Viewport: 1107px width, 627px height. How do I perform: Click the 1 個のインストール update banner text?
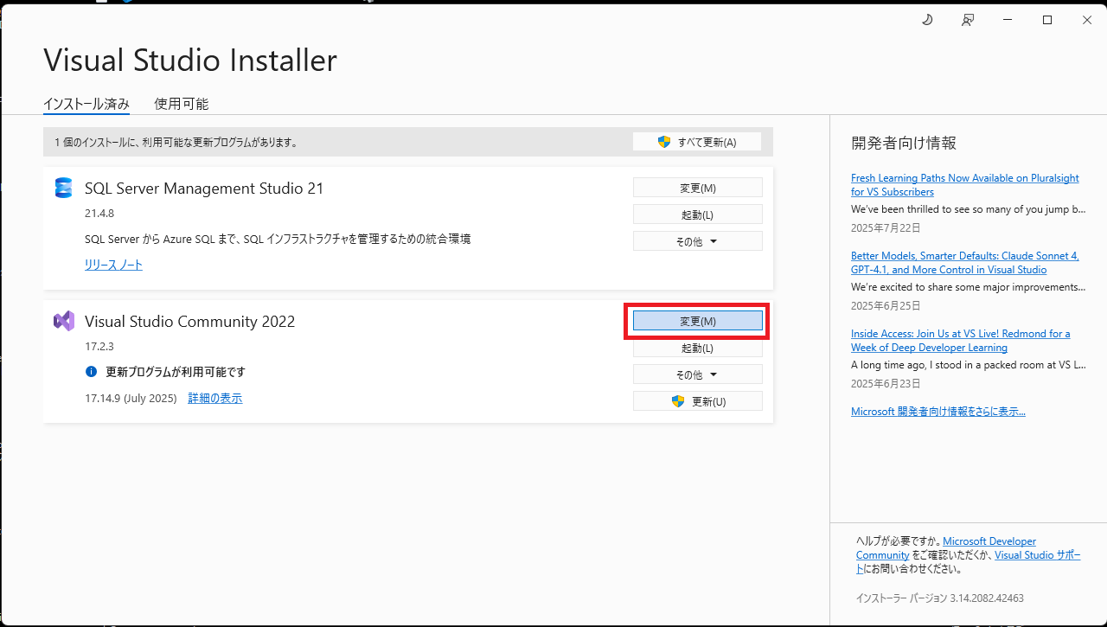[176, 142]
